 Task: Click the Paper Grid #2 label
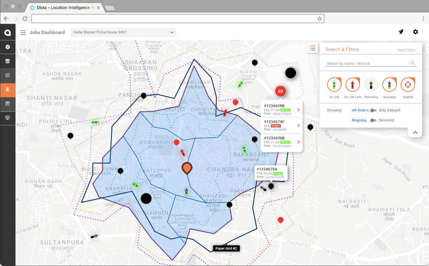coord(226,248)
